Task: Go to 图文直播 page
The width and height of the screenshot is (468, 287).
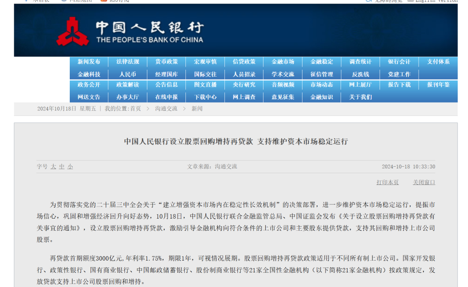Action: (x=205, y=85)
